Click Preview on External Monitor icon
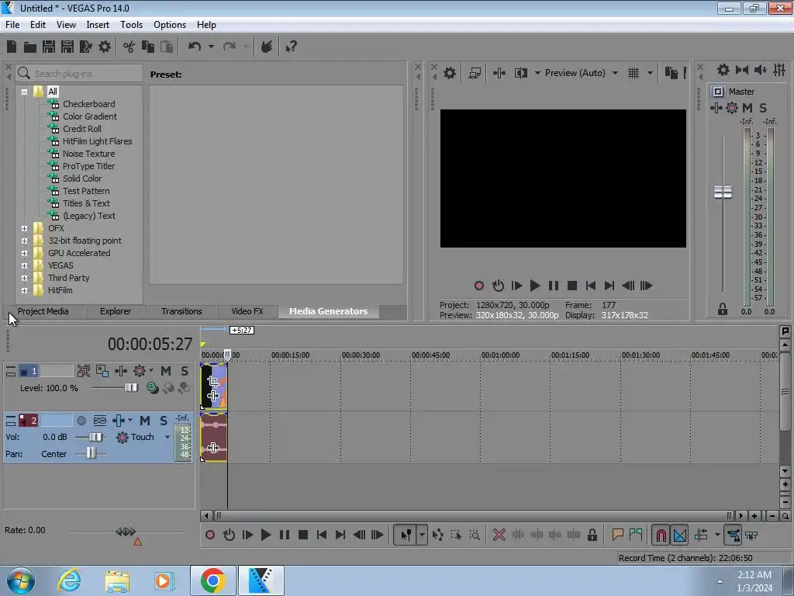The width and height of the screenshot is (794, 596). point(475,73)
